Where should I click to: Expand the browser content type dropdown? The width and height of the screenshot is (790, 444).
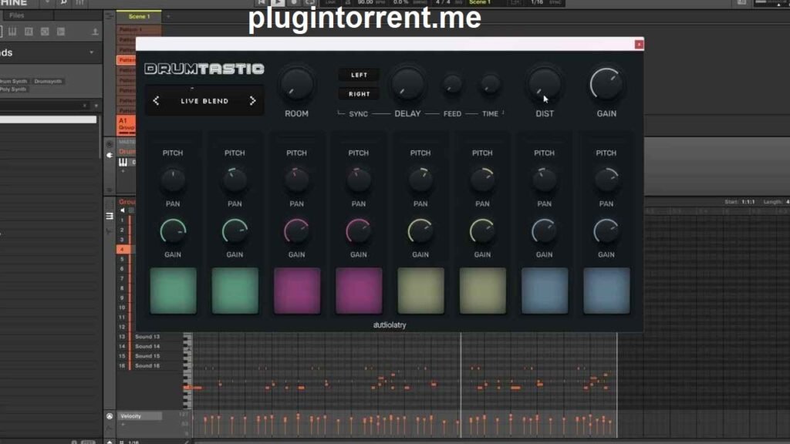tap(91, 52)
